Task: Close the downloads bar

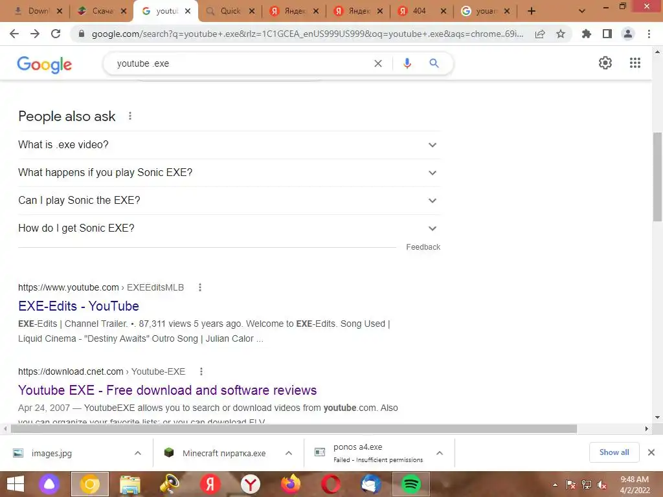Action: tap(651, 452)
